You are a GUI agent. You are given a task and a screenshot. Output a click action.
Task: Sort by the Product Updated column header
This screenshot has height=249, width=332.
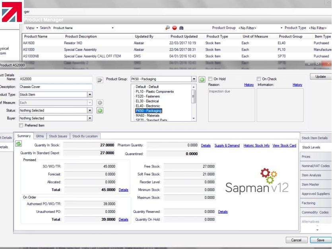[184, 37]
